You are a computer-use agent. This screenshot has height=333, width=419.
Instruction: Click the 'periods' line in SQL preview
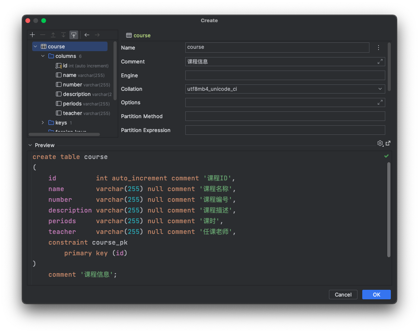(x=135, y=221)
